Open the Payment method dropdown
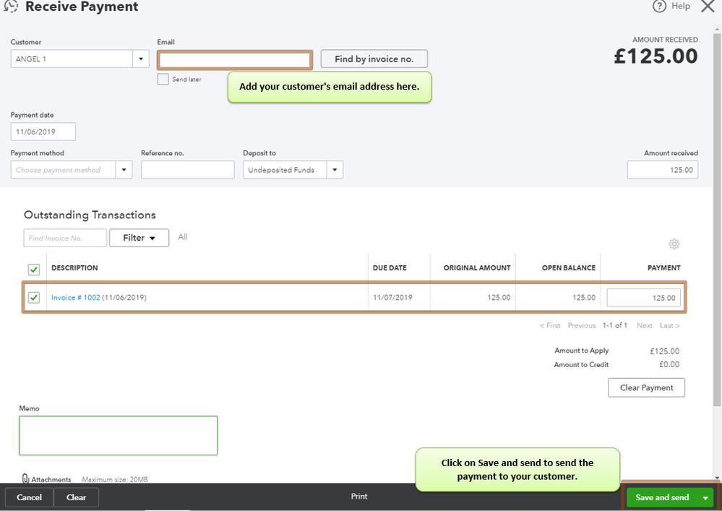722x511 pixels. [x=123, y=169]
